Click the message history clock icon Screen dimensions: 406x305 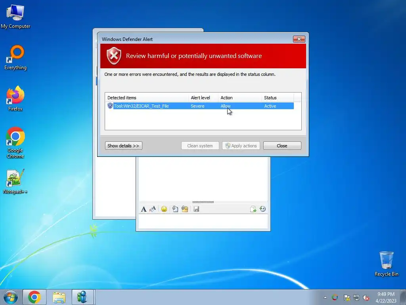point(263,209)
